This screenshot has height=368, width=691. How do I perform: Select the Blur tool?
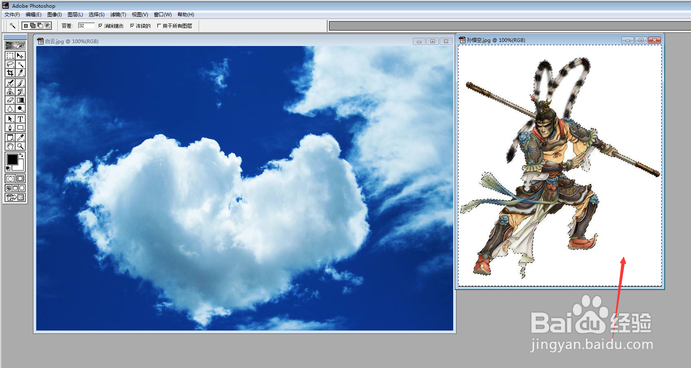(10, 109)
